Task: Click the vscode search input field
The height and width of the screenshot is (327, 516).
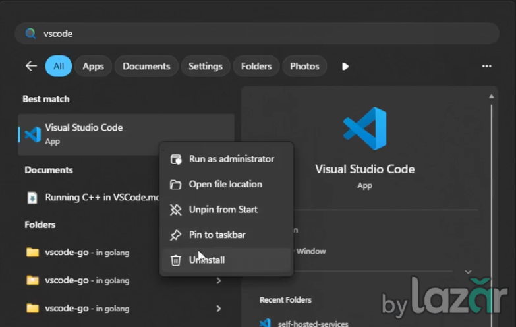Action: 257,33
